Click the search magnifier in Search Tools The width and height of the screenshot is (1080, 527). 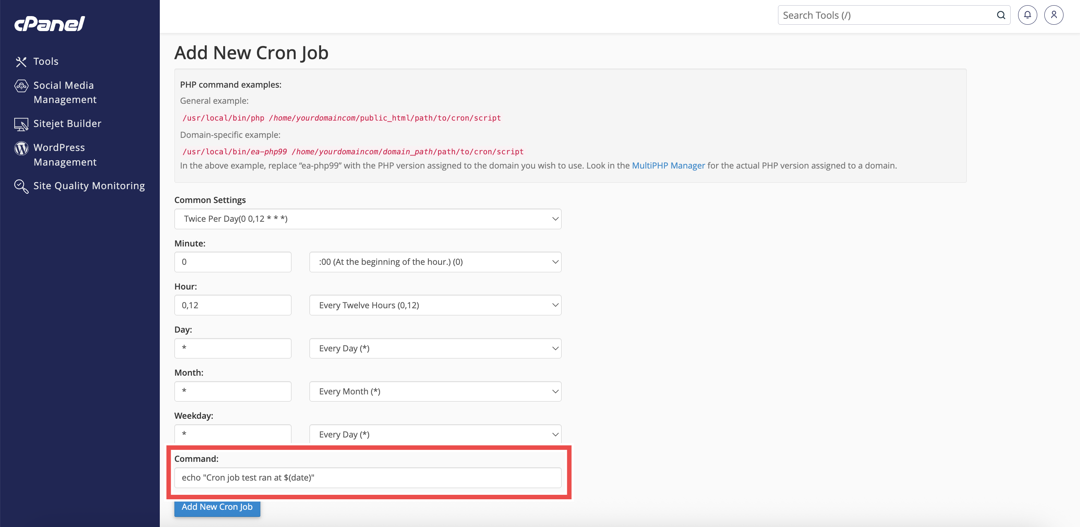1001,15
